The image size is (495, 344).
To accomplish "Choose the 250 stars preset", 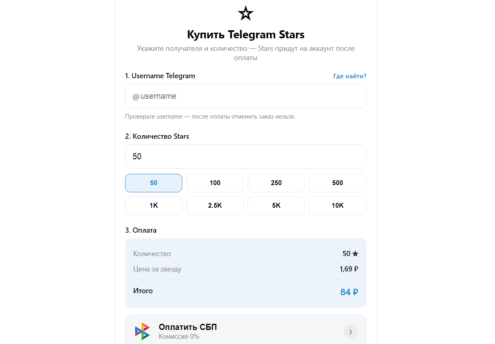I will pyautogui.click(x=276, y=183).
